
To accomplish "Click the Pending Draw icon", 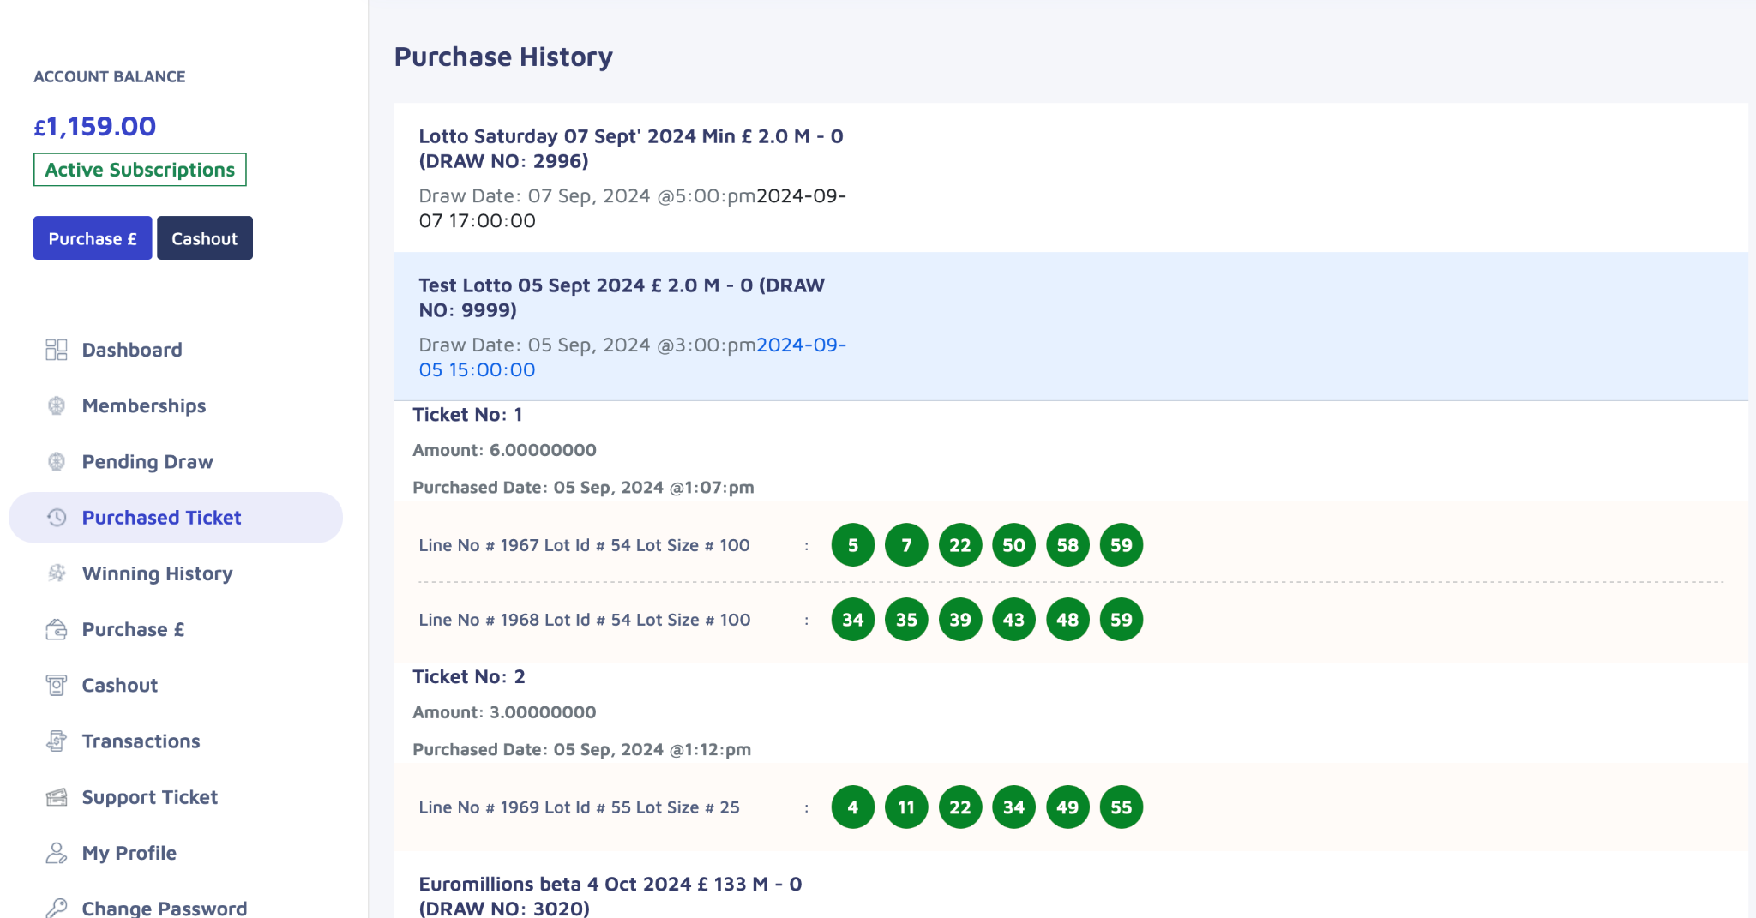I will [57, 462].
